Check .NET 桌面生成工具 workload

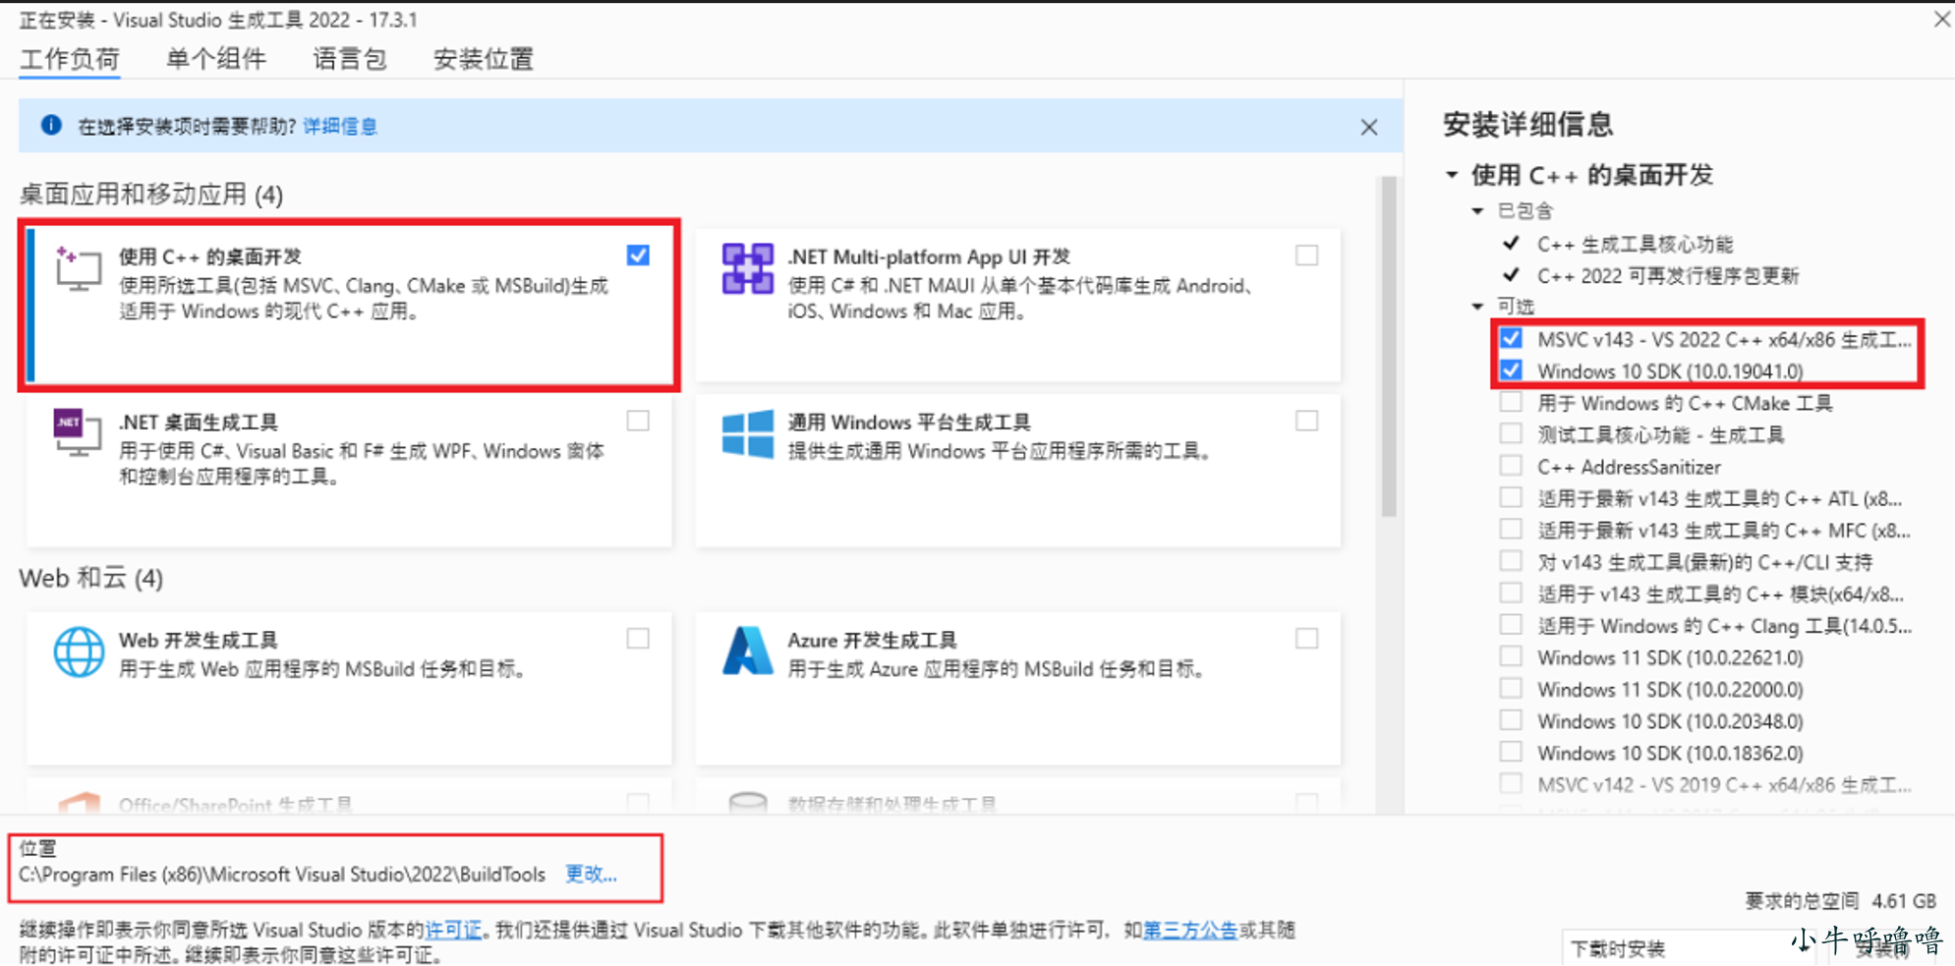click(x=638, y=421)
